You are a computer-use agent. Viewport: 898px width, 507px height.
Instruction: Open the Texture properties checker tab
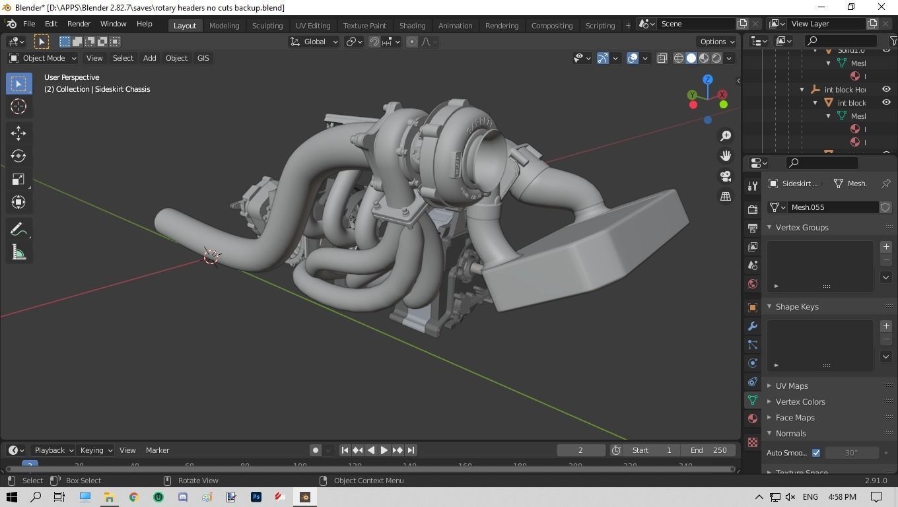pos(753,442)
